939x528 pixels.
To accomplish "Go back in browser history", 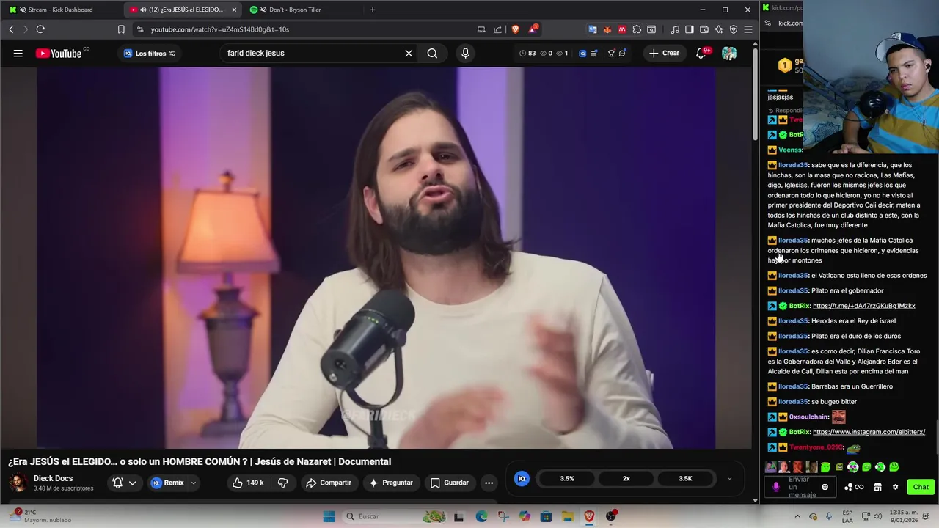I will [x=11, y=29].
